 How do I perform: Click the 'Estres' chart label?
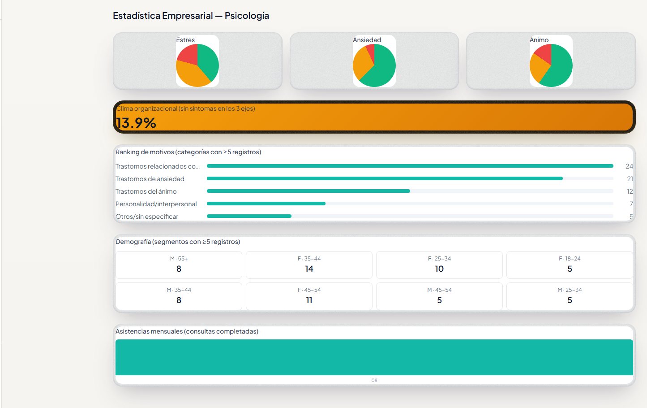tap(185, 40)
